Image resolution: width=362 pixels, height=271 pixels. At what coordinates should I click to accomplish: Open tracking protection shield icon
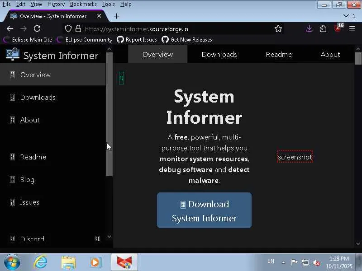68,28
